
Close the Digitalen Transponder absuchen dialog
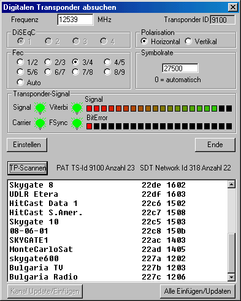pos(233,7)
